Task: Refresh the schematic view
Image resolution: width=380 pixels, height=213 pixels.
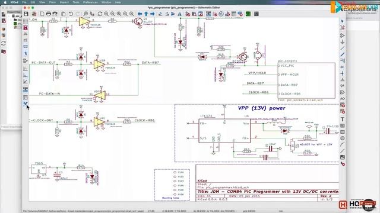Action: tap(100, 14)
